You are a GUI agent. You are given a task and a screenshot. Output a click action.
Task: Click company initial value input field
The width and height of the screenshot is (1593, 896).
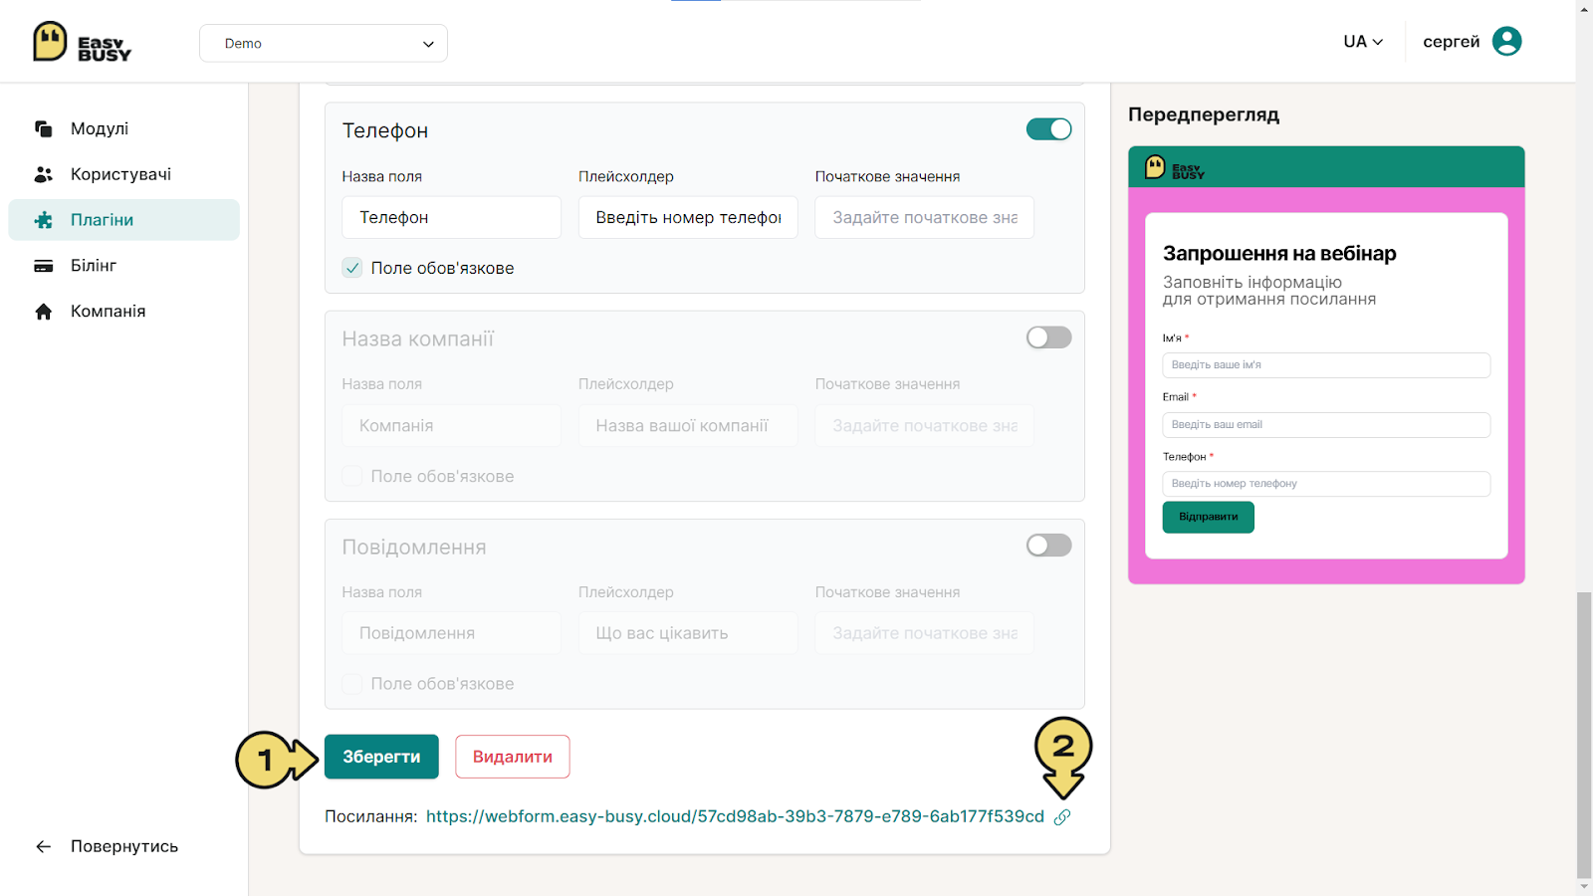tap(924, 425)
